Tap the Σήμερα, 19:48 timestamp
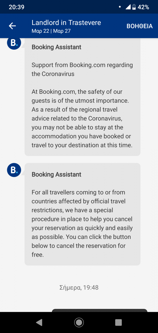The height and width of the screenshot is (333, 158). [79, 287]
